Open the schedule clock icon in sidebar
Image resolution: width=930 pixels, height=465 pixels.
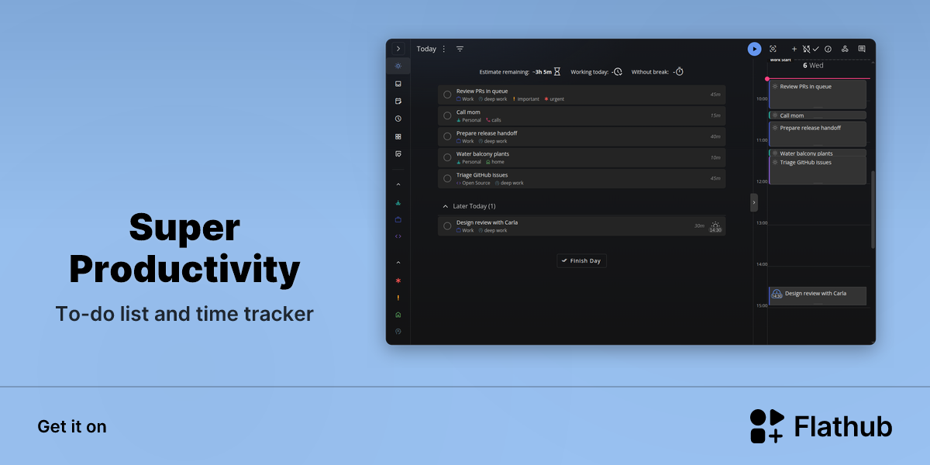point(398,119)
